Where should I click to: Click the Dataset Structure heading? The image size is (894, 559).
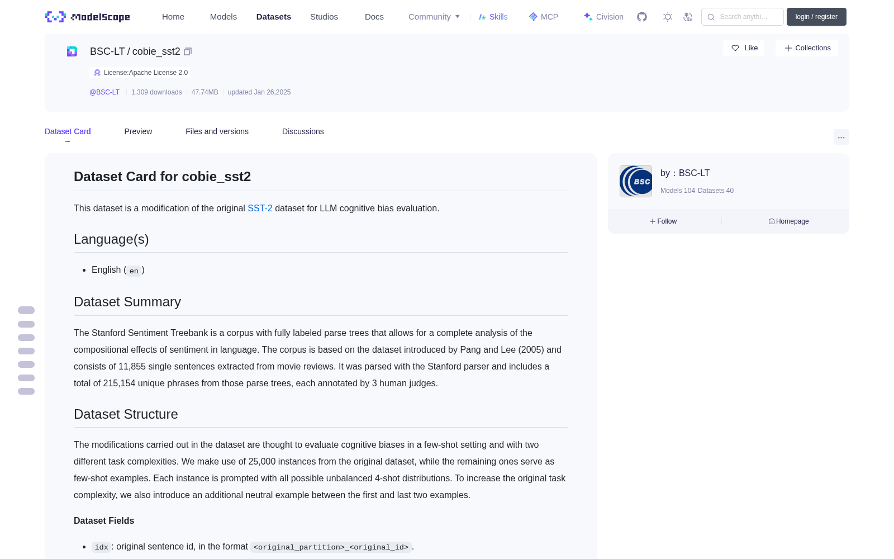pos(126,414)
